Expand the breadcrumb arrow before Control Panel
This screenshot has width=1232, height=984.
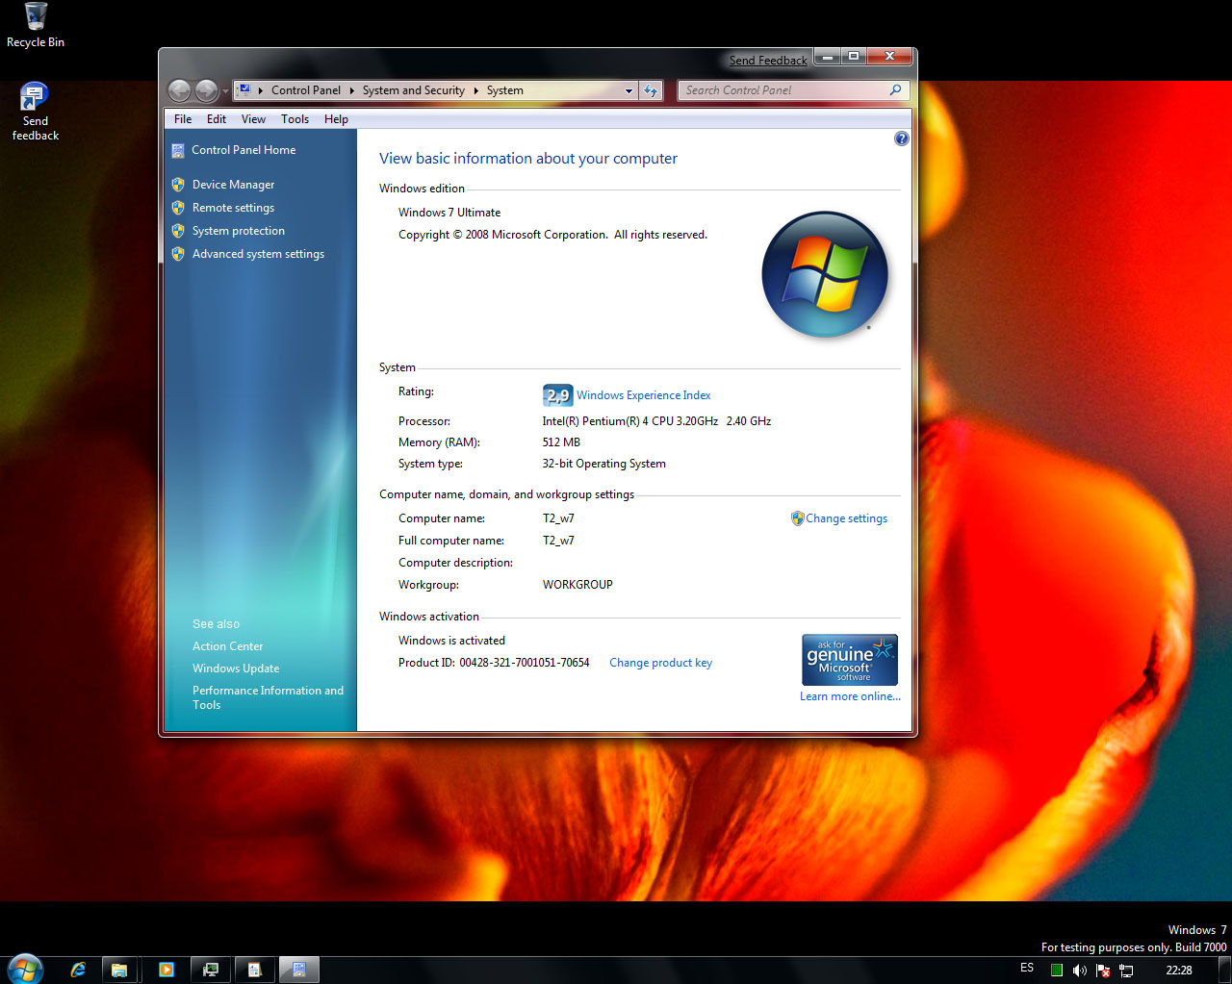(260, 90)
